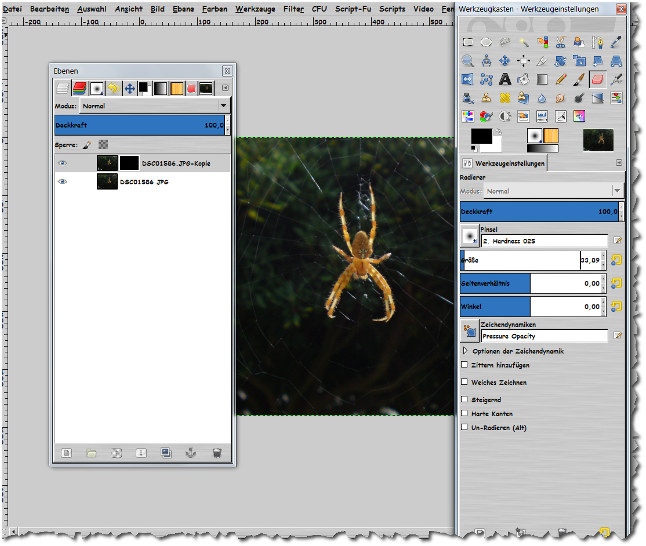Create a new layer in Ebenen dialog
646x546 pixels.
click(x=66, y=453)
